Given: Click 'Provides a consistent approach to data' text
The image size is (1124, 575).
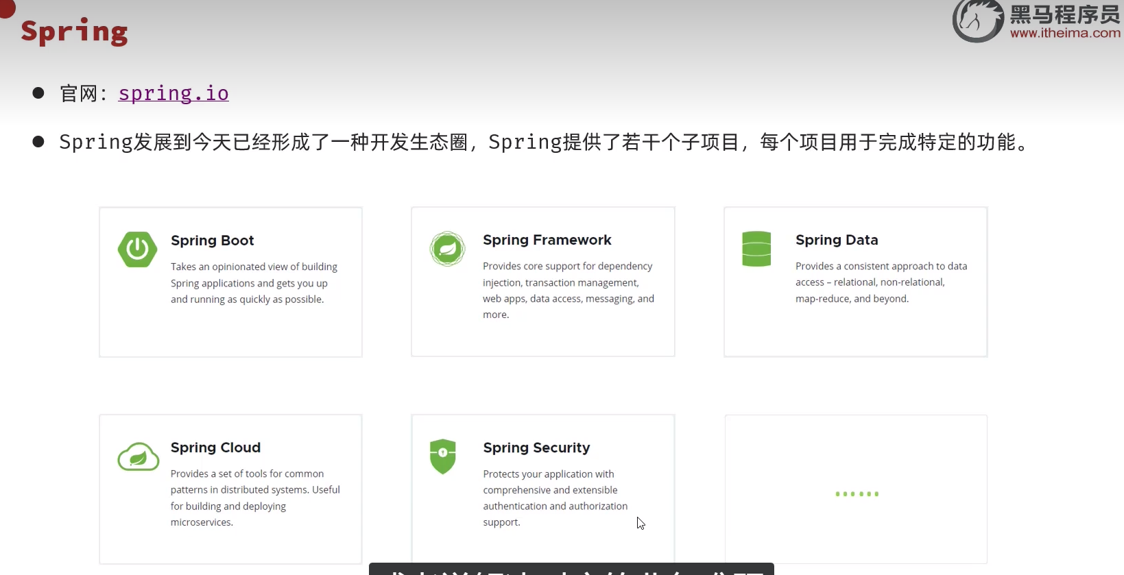Looking at the screenshot, I should (881, 282).
